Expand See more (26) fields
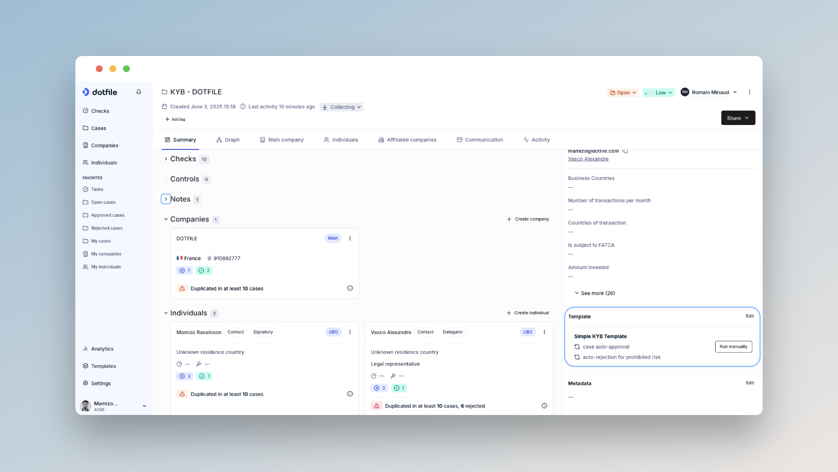 pyautogui.click(x=594, y=293)
